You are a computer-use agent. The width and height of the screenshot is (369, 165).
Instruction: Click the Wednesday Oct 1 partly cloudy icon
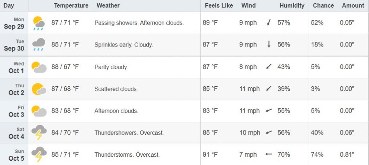pos(39,67)
